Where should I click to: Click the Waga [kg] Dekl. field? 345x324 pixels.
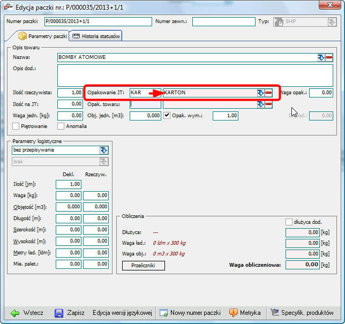click(69, 195)
